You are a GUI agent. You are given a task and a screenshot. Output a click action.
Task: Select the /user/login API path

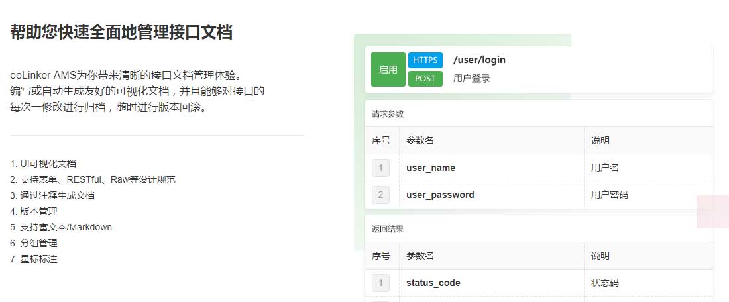(x=479, y=60)
